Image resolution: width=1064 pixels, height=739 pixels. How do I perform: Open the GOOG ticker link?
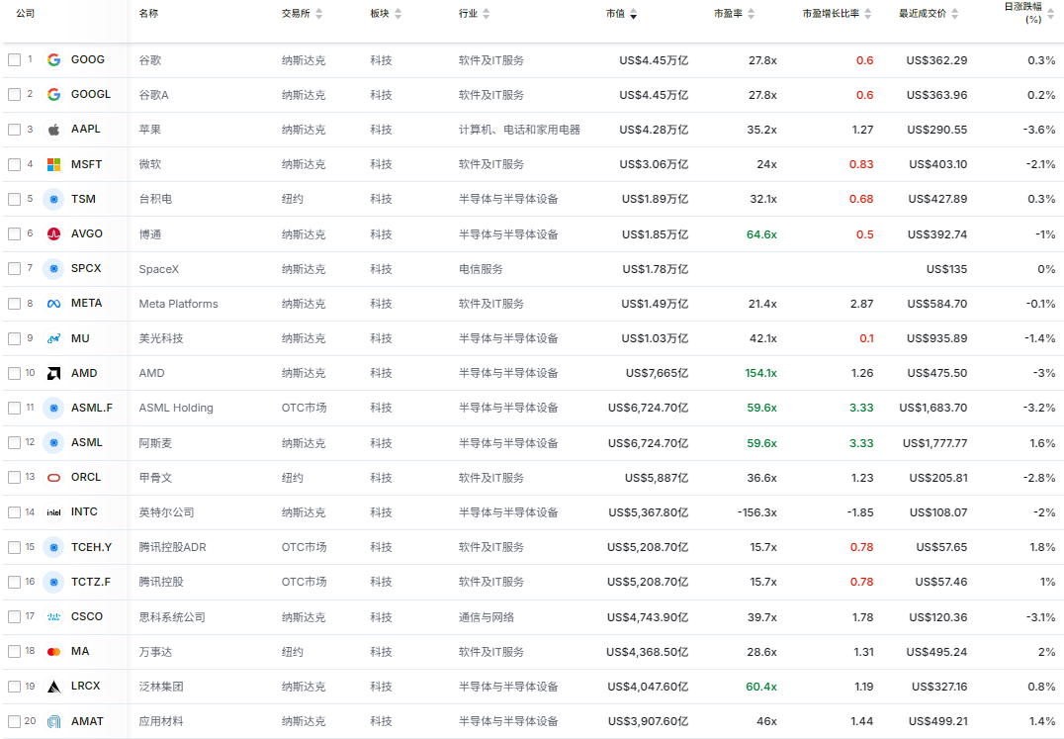tap(88, 59)
